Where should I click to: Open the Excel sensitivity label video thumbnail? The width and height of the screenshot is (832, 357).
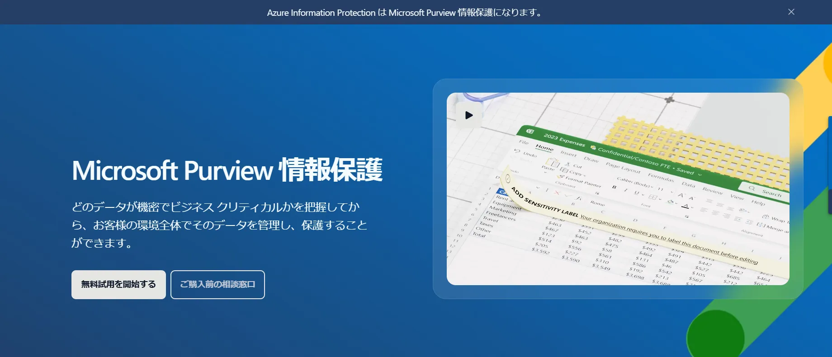(x=618, y=189)
